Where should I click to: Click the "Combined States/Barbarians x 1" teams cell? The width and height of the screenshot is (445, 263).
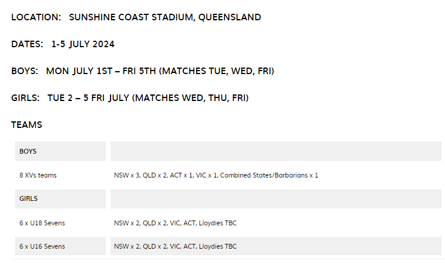[x=269, y=175]
